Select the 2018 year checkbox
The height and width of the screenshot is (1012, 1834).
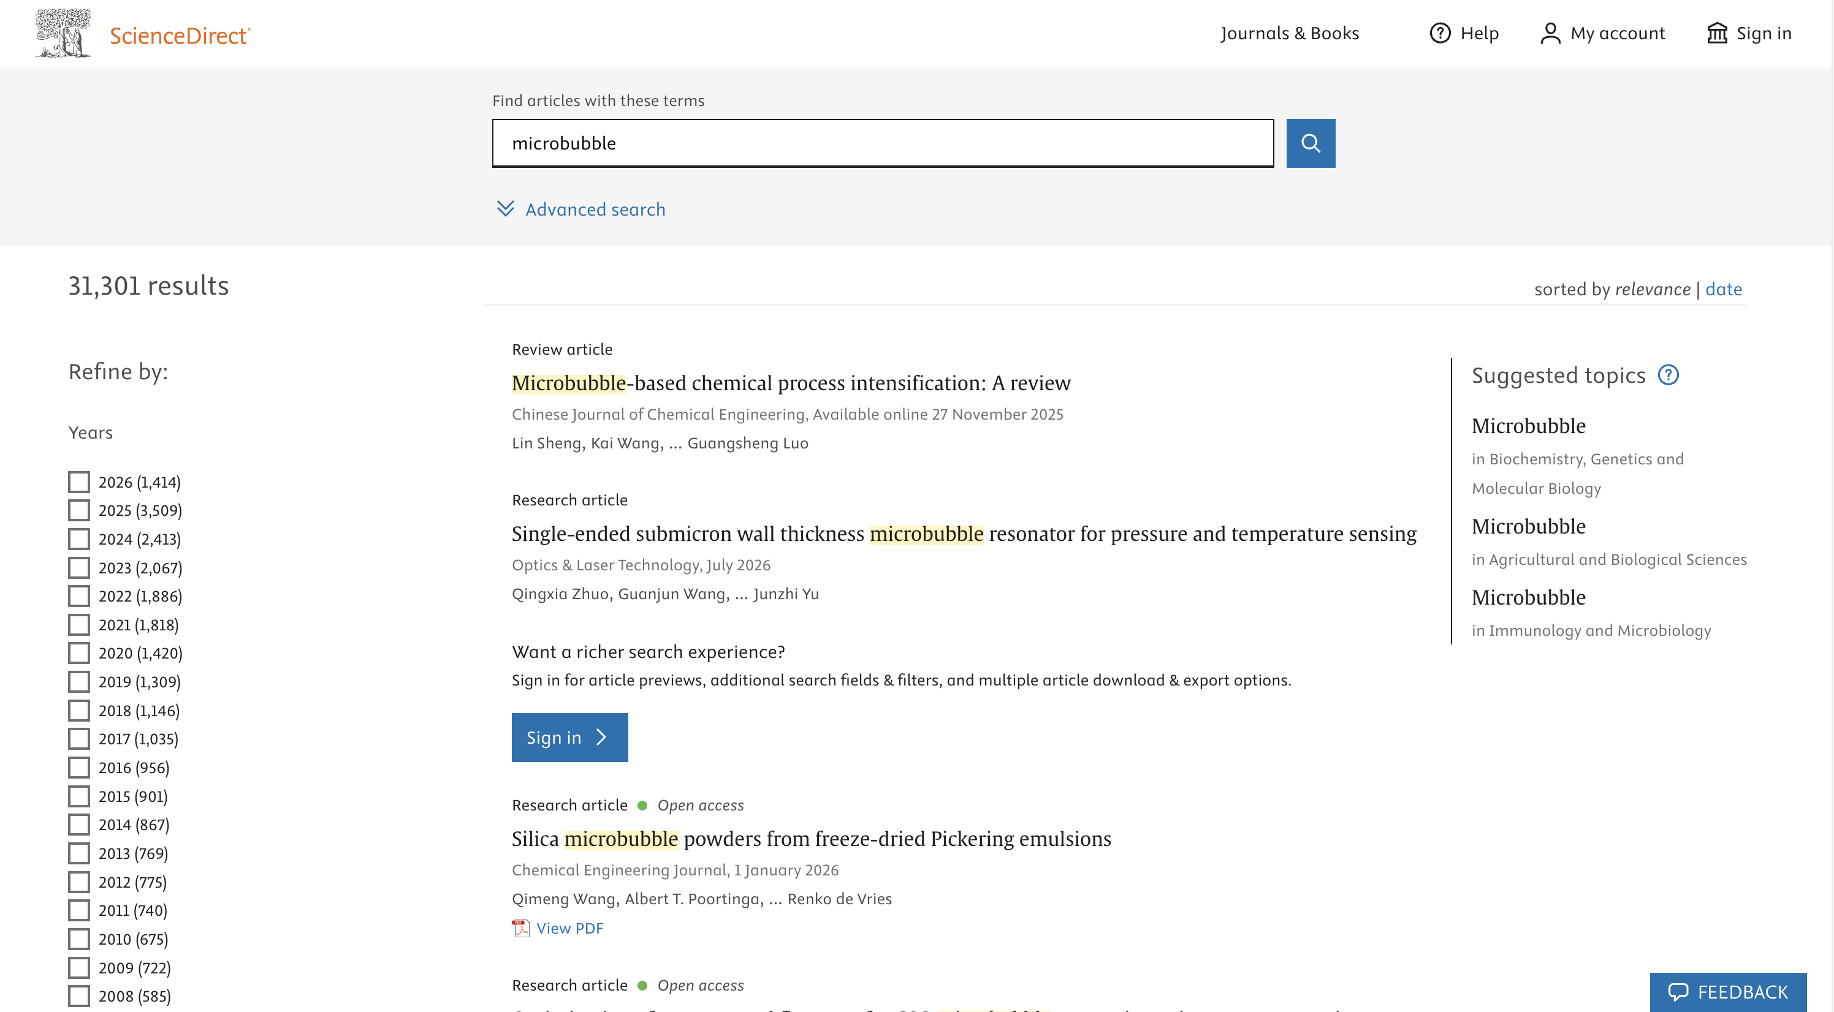[x=79, y=710]
